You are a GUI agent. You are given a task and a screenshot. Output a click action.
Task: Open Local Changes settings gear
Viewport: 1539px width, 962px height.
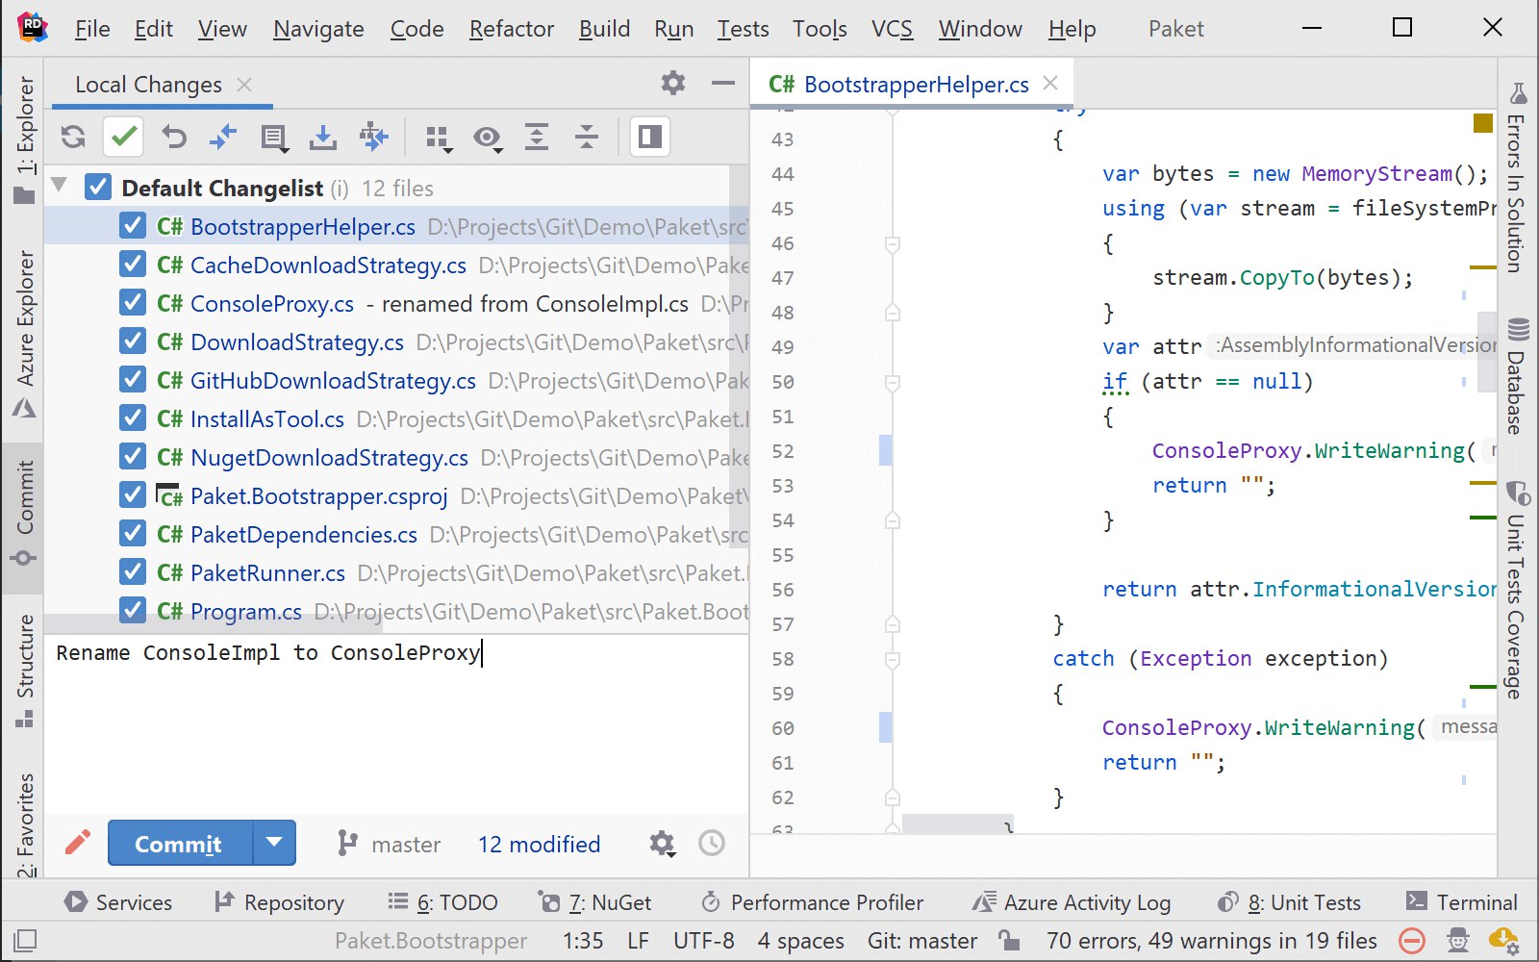pos(673,84)
